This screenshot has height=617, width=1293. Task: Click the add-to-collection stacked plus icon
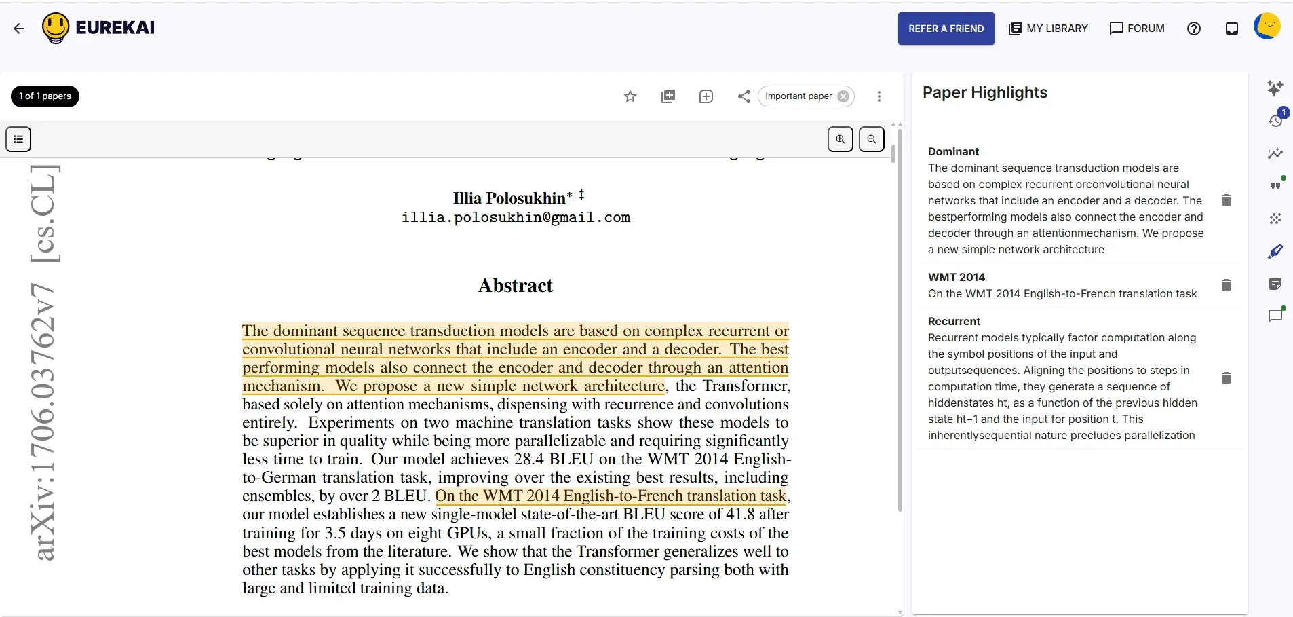click(x=668, y=96)
